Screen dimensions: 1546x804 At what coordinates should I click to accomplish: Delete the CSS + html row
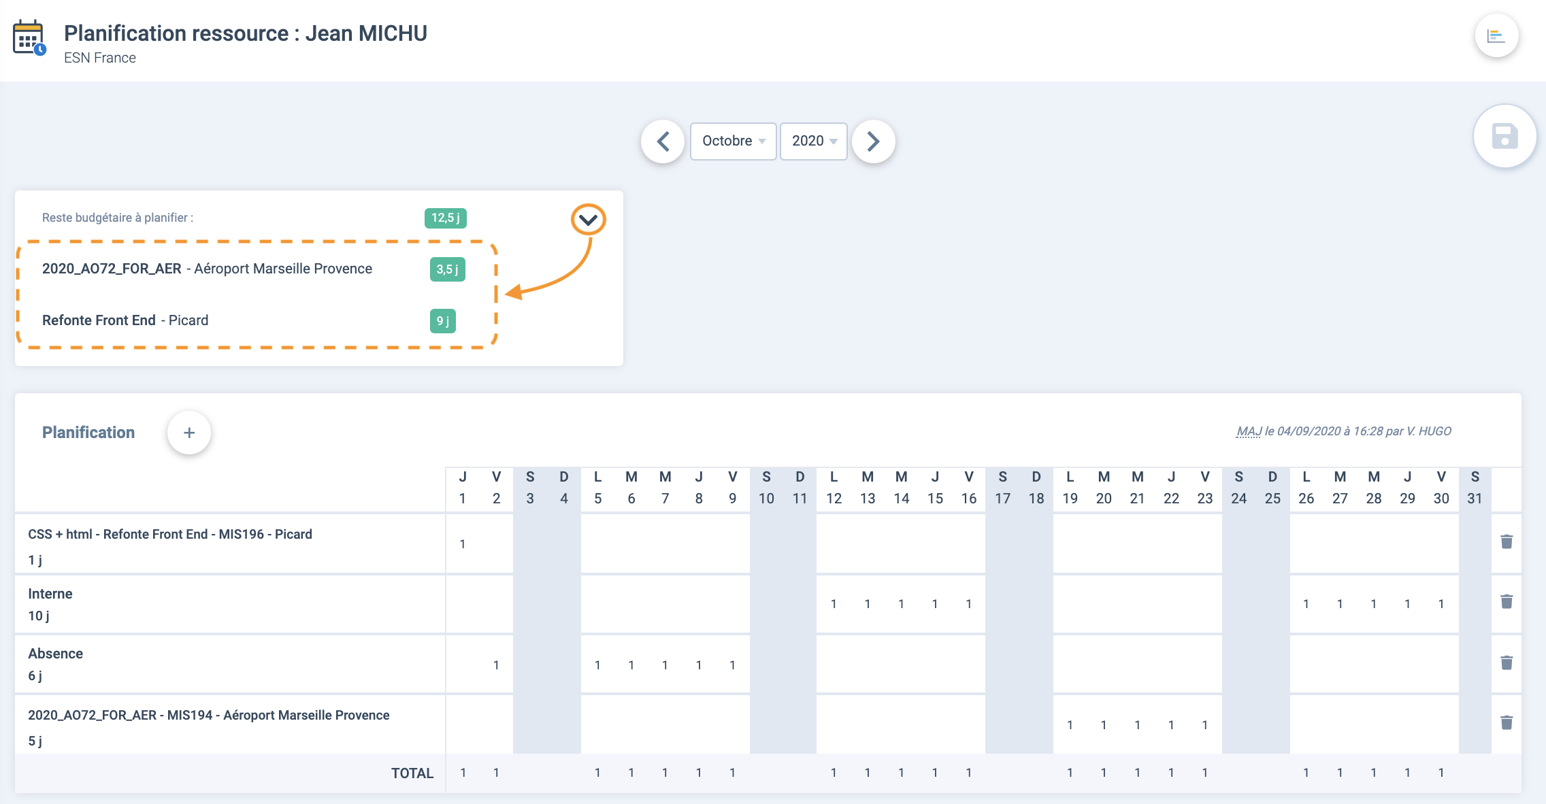click(x=1507, y=542)
